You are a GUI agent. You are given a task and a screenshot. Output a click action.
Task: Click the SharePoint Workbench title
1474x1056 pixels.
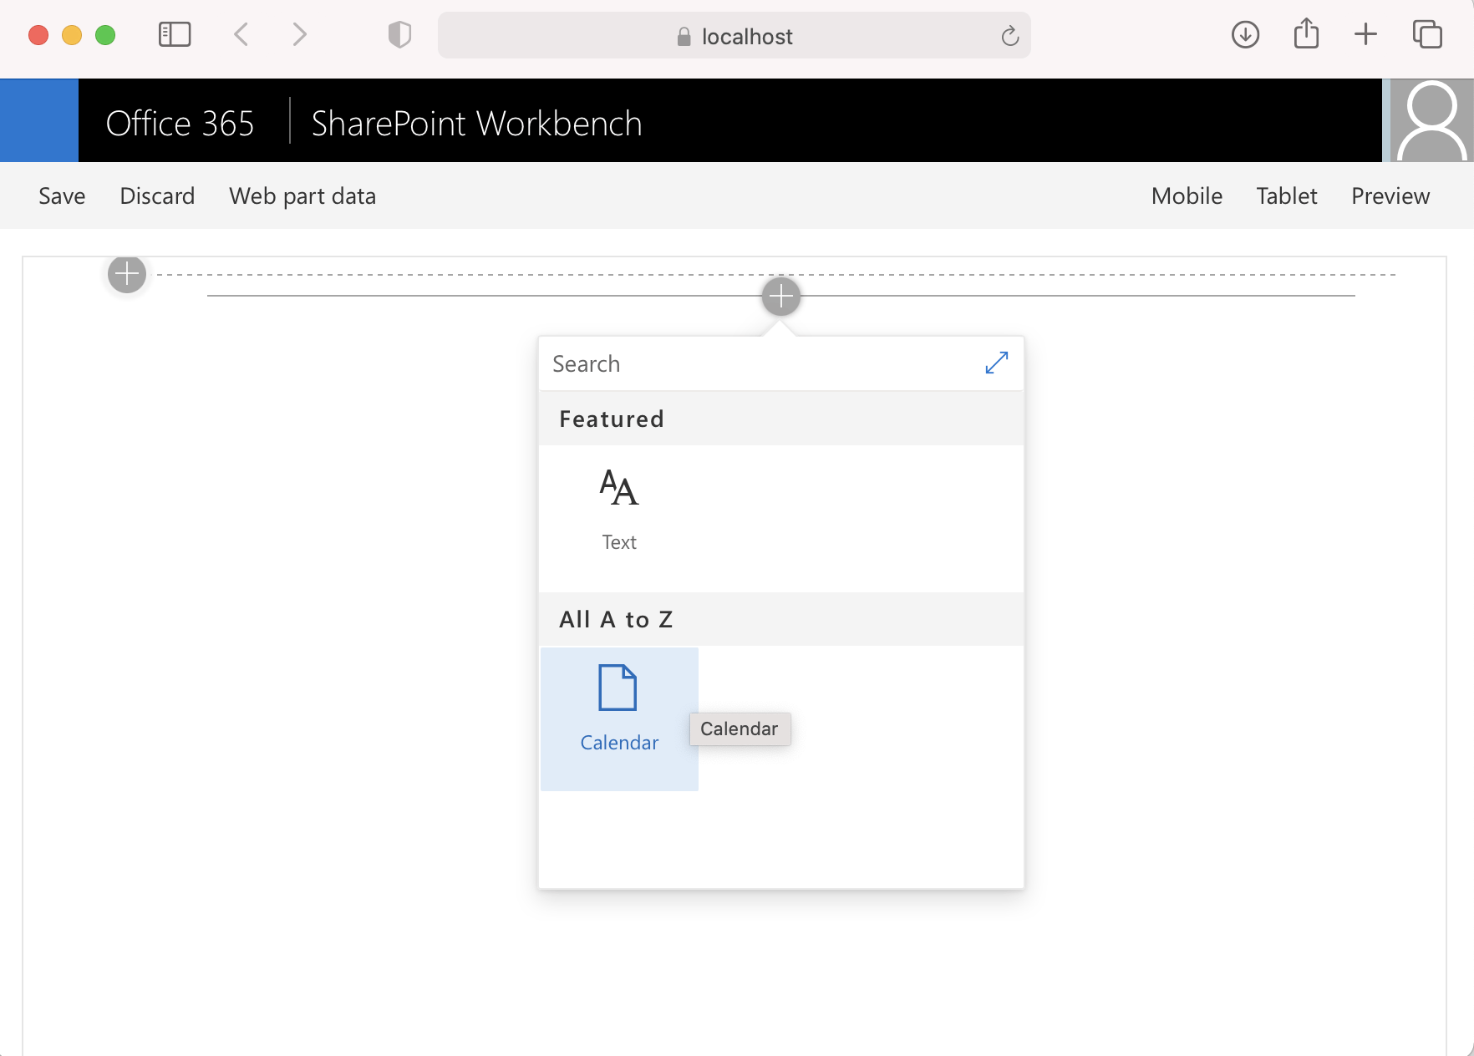tap(476, 124)
